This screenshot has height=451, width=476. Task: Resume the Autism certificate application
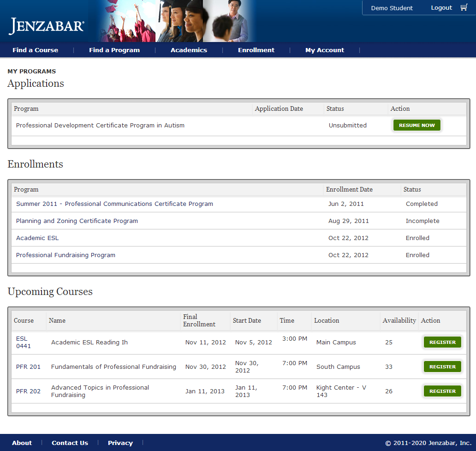416,125
